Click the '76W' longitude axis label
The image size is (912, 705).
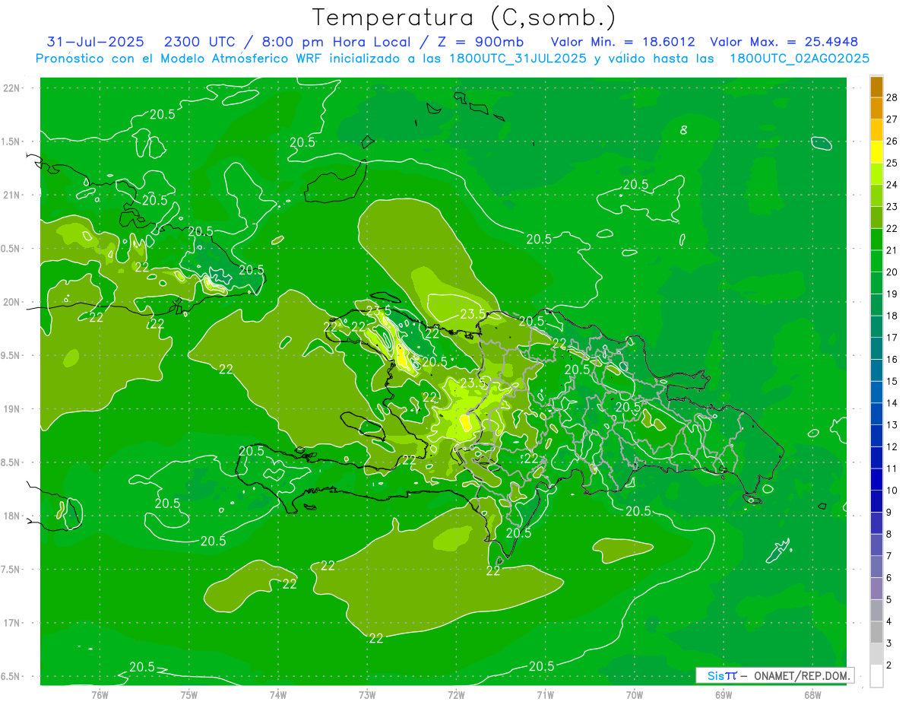pyautogui.click(x=100, y=695)
